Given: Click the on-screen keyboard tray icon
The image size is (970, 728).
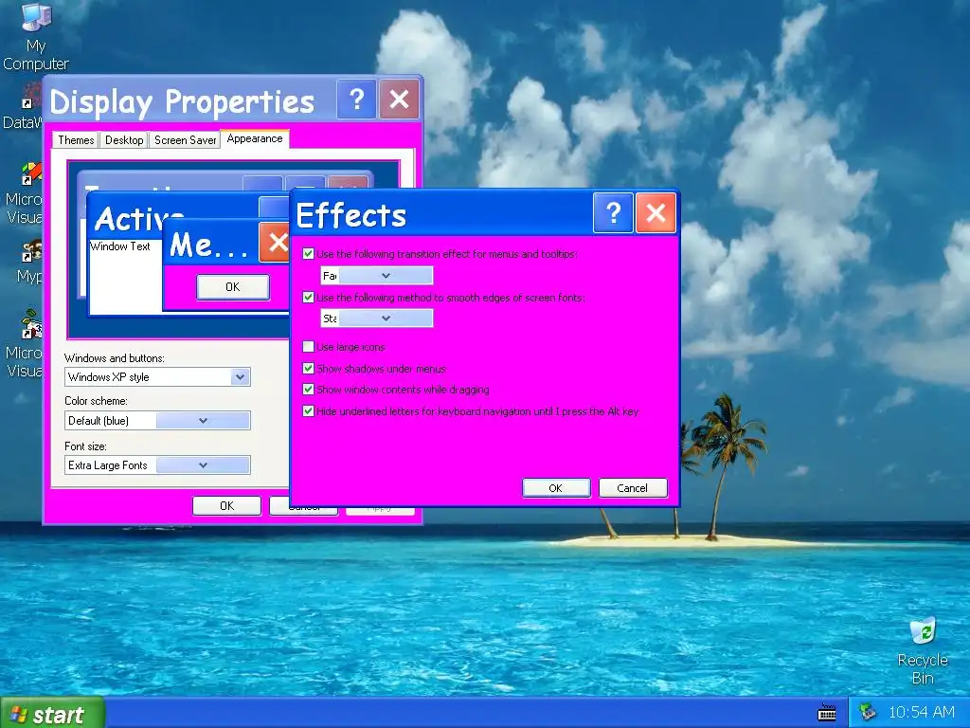Looking at the screenshot, I should click(x=827, y=713).
